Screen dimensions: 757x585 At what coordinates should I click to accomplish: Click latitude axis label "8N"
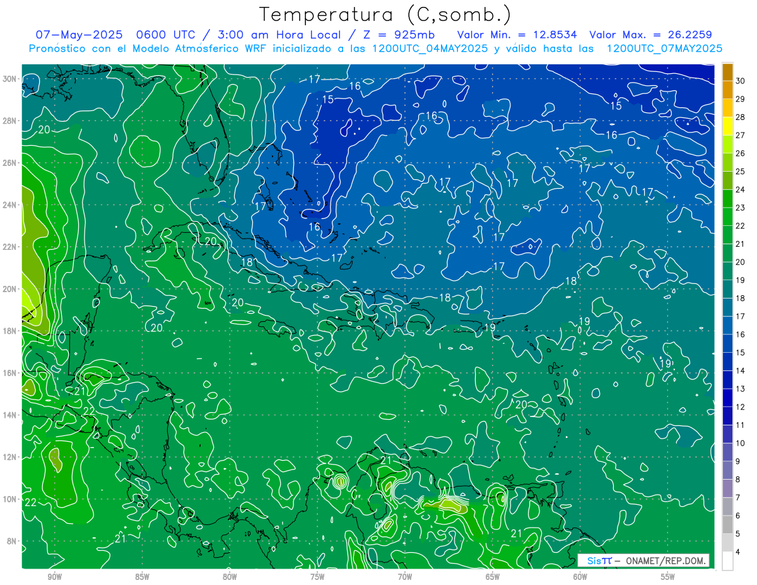coord(13,541)
